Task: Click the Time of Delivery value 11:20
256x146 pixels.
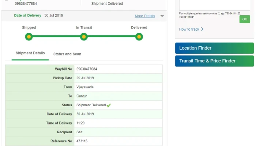Action: click(x=80, y=123)
